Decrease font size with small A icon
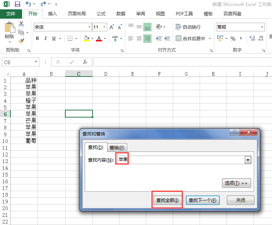Viewport: 272px width, 225px height. click(x=120, y=27)
